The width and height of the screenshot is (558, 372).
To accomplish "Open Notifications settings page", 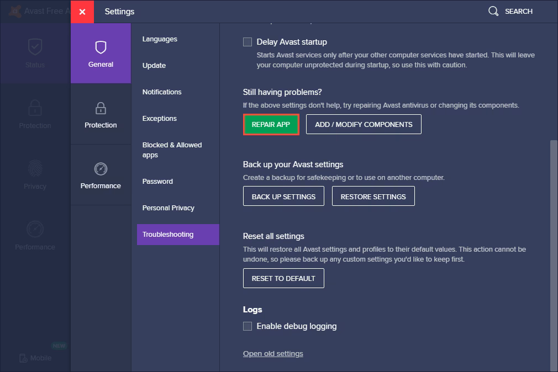I will pos(162,92).
